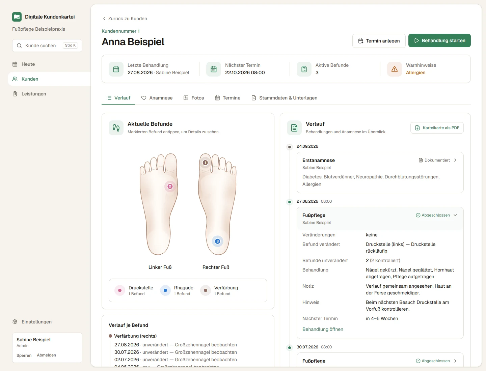The image size is (486, 371).
Task: Click the Sabine Beispiel Admin user card
Action: pos(47,348)
